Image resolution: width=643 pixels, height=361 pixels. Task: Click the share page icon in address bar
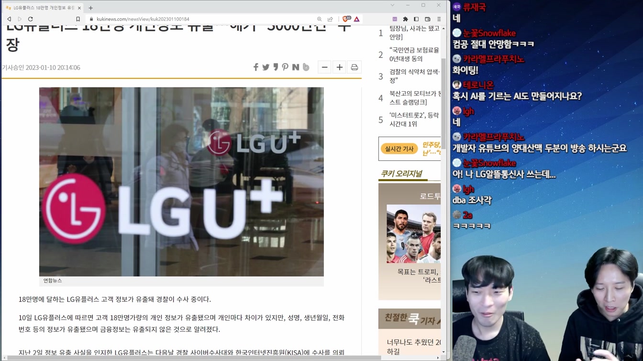pyautogui.click(x=330, y=19)
